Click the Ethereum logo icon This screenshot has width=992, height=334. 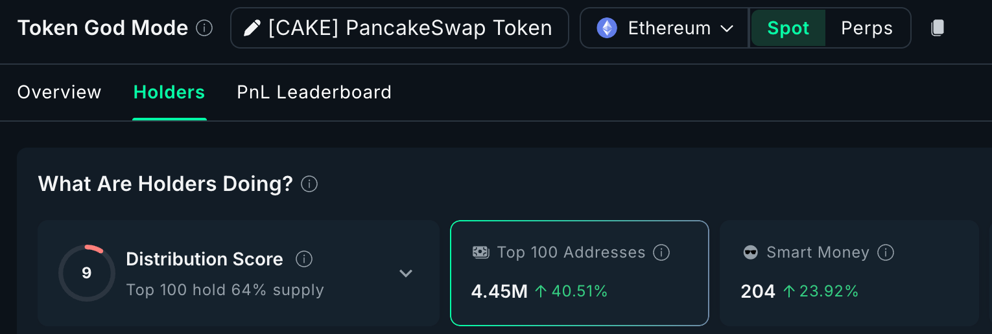point(607,28)
